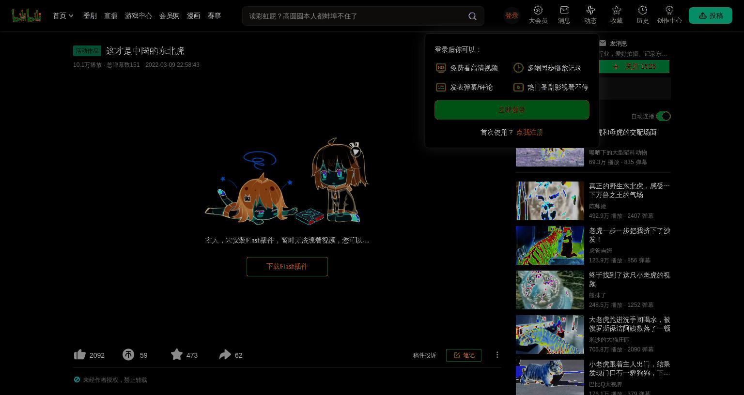Toggle the 自动连播 switch
This screenshot has width=744, height=395.
[x=663, y=116]
